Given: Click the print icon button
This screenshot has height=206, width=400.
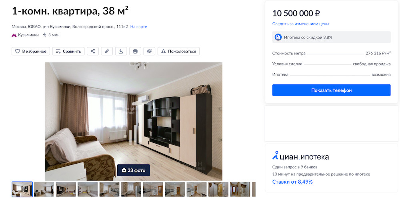Looking at the screenshot, I should (135, 51).
